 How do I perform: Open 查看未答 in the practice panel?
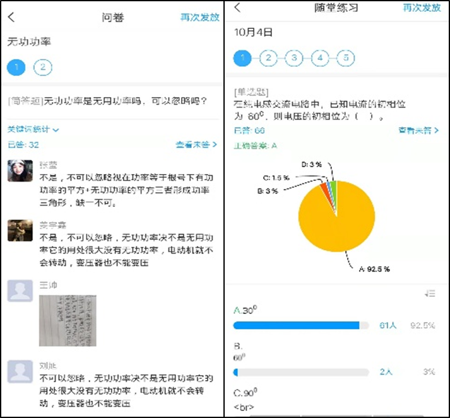tap(418, 131)
